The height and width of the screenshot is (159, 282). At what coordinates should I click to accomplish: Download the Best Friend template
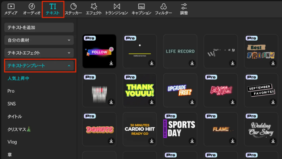point(273,63)
